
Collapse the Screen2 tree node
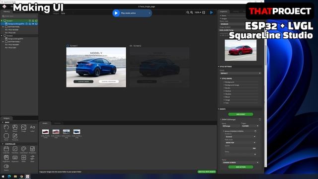(2, 36)
